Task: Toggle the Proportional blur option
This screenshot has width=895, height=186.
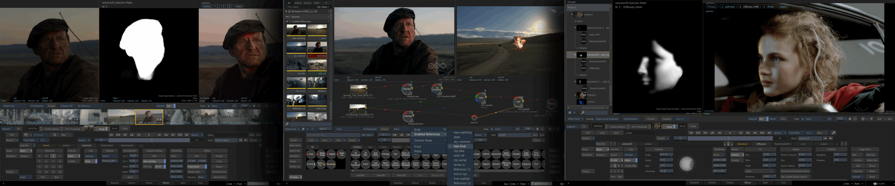Action: [x=196, y=166]
